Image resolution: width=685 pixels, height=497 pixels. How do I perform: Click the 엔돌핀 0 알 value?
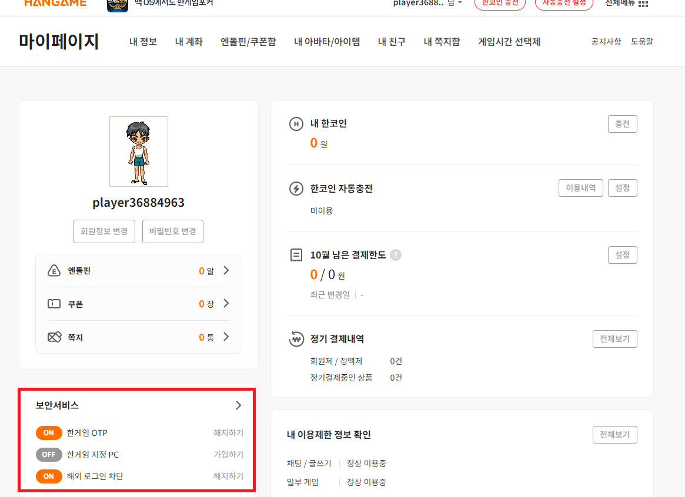click(x=206, y=271)
